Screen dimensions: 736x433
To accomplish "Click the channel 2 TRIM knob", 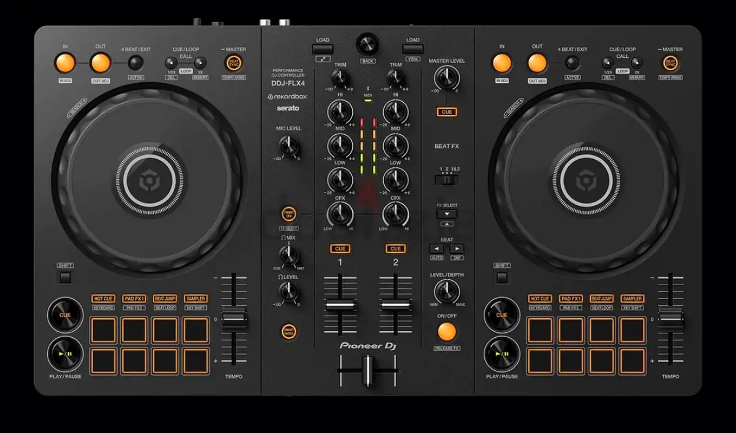I will coord(396,79).
